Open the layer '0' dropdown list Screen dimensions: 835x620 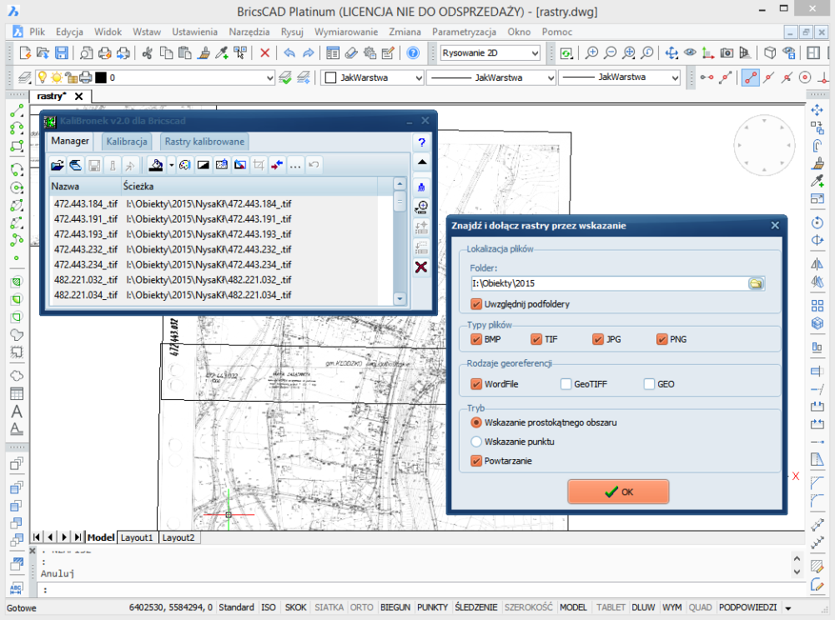(x=270, y=77)
